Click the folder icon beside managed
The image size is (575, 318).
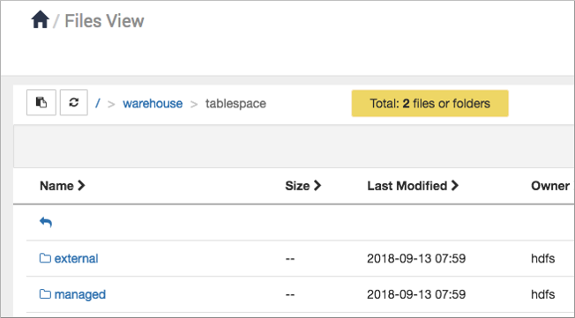click(x=45, y=294)
